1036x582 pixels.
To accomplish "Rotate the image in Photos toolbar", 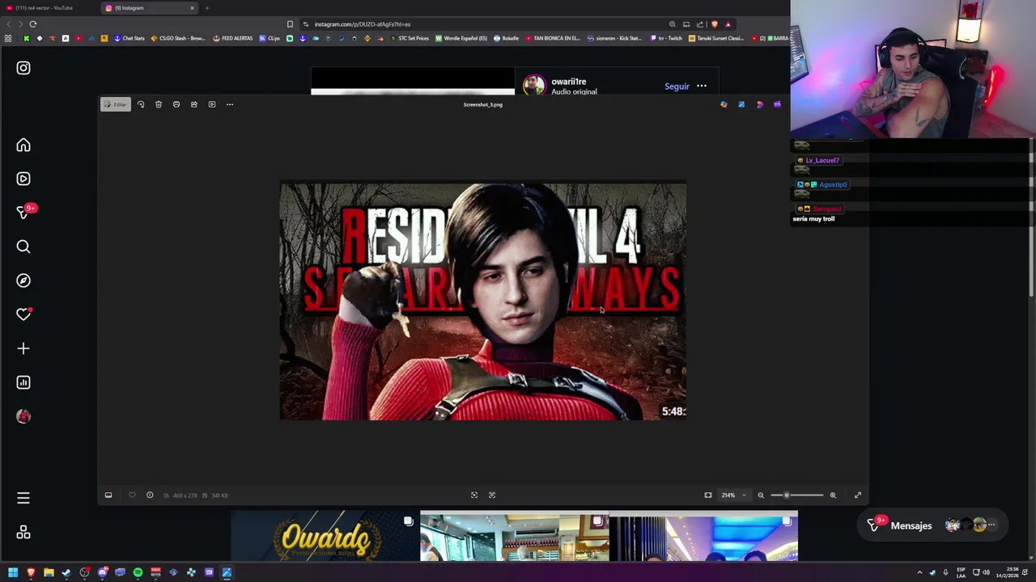I will (x=141, y=104).
